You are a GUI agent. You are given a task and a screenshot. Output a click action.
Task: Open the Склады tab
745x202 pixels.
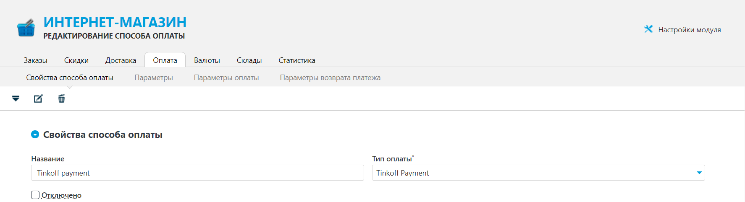(x=249, y=60)
